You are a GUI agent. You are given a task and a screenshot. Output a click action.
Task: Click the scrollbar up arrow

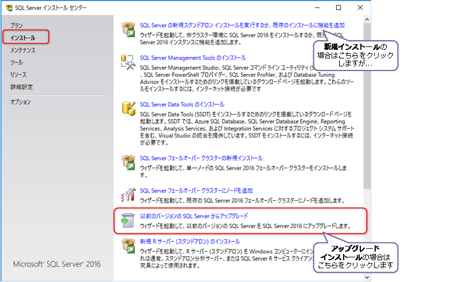[367, 19]
